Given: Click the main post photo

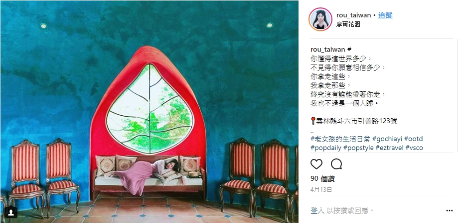Looking at the screenshot, I should pyautogui.click(x=149, y=111).
